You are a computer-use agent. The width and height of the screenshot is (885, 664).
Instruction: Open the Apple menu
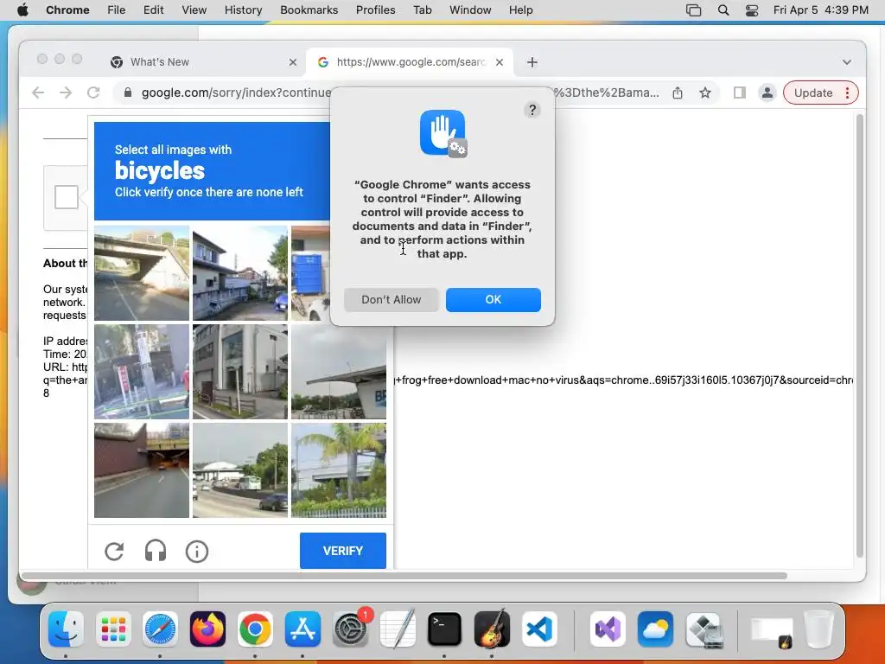[x=22, y=10]
